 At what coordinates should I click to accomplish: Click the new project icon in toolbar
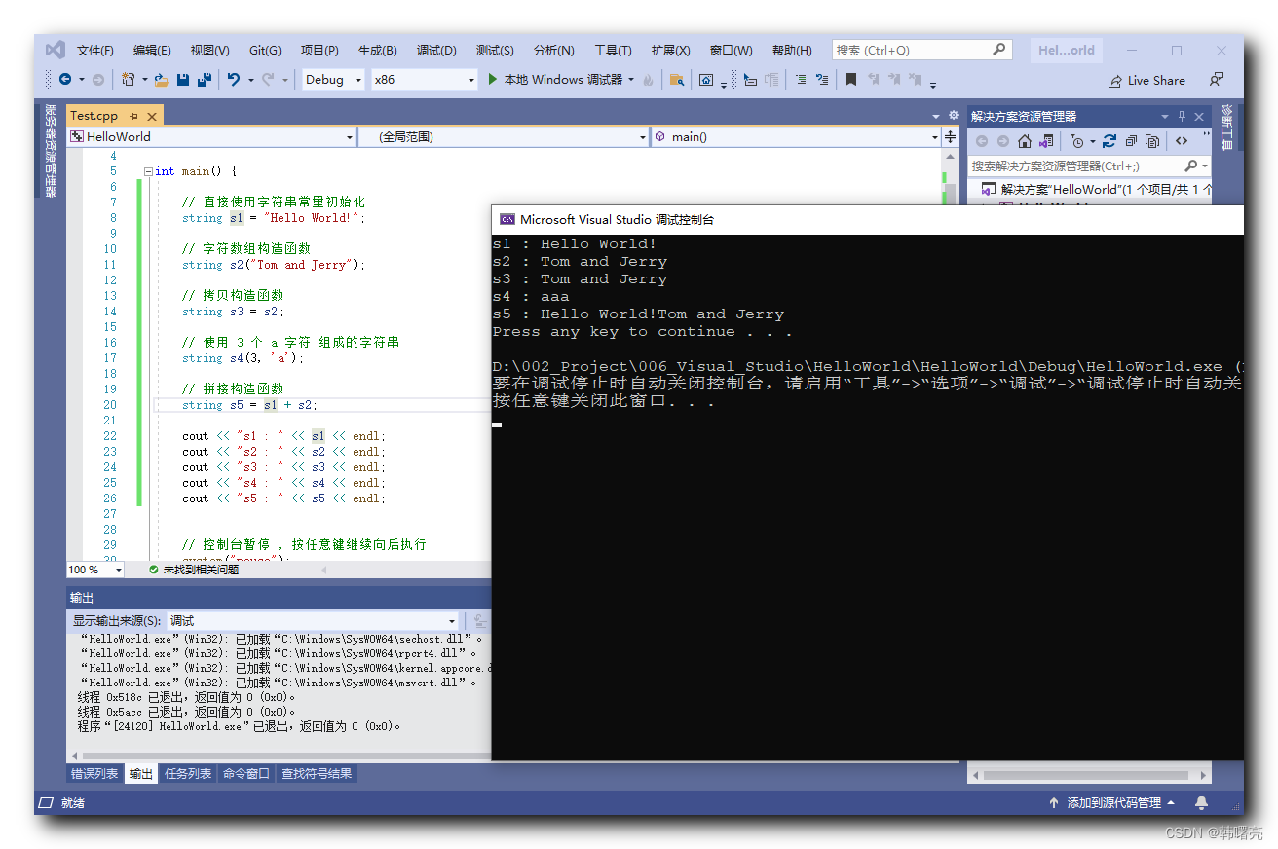(129, 80)
